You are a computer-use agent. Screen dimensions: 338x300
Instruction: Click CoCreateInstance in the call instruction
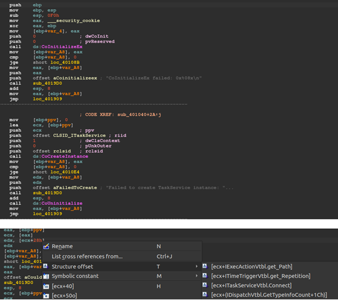point(65,156)
